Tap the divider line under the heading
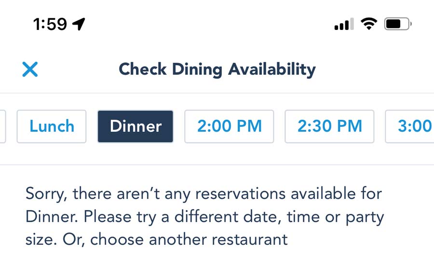Image resolution: width=434 pixels, height=268 pixels. [217, 93]
